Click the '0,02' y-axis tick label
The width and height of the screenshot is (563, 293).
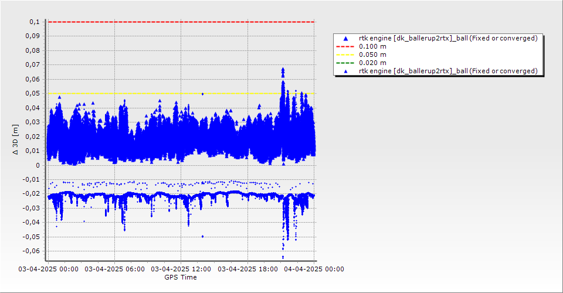[33, 137]
